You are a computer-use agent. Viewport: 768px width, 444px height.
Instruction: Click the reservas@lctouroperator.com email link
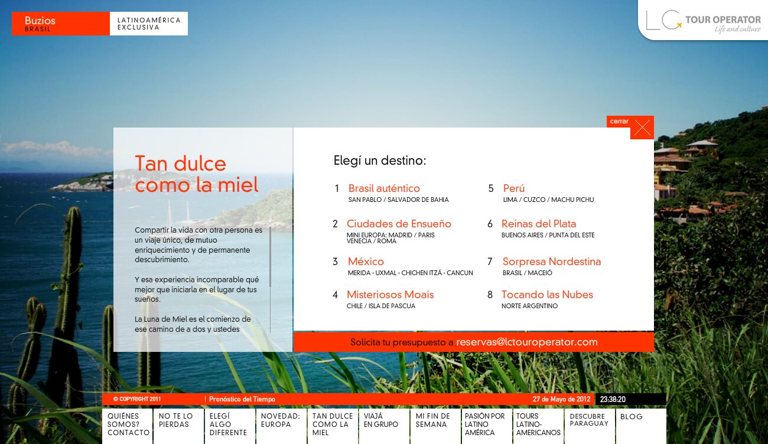[x=527, y=342]
